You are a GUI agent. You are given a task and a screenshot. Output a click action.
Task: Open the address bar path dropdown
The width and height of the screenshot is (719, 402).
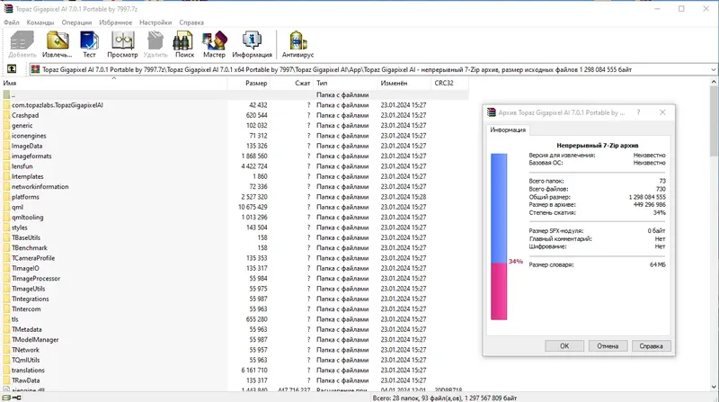713,70
